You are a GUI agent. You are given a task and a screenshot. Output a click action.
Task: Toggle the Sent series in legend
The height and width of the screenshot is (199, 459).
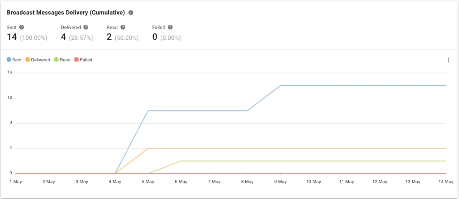(x=18, y=60)
